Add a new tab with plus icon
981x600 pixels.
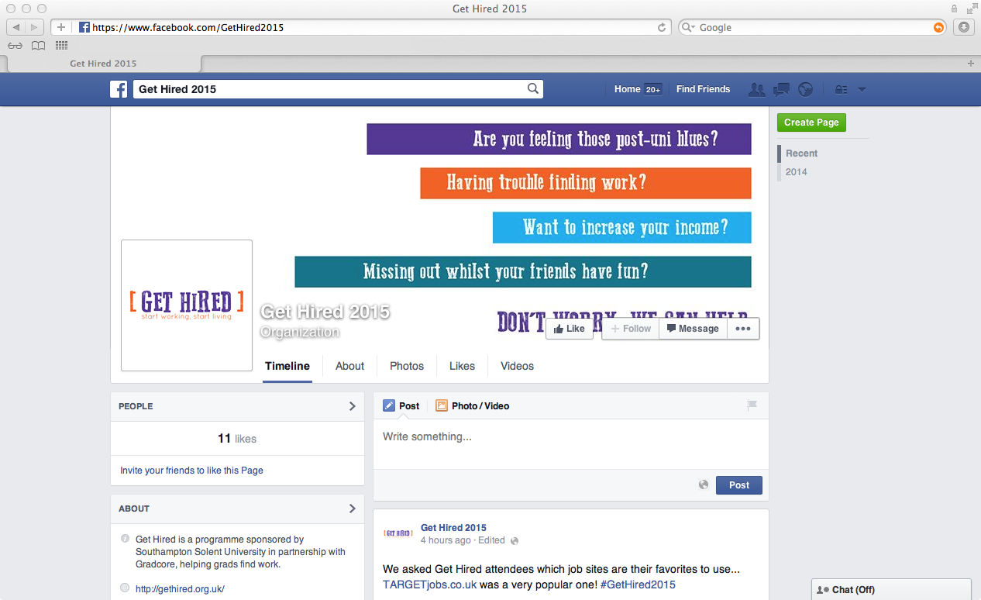[971, 63]
